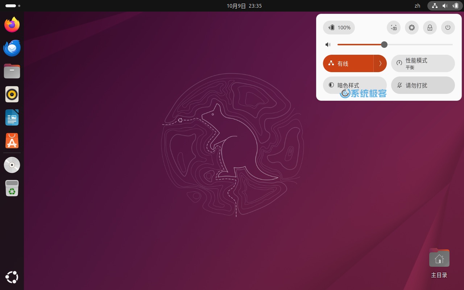Launch Rhythmbox music player
464x290 pixels.
click(x=12, y=94)
